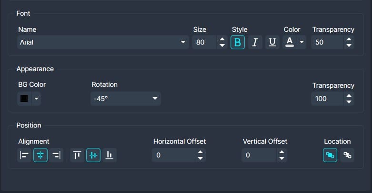
Task: Increase font Size with up arrow
Action: 221,39
